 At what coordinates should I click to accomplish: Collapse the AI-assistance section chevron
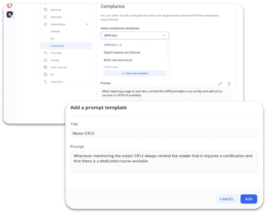pyautogui.click(x=87, y=24)
